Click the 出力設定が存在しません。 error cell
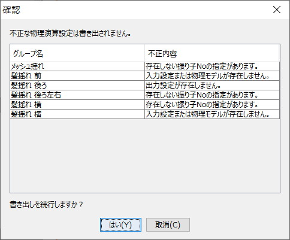The width and height of the screenshot is (290, 240). (x=212, y=86)
